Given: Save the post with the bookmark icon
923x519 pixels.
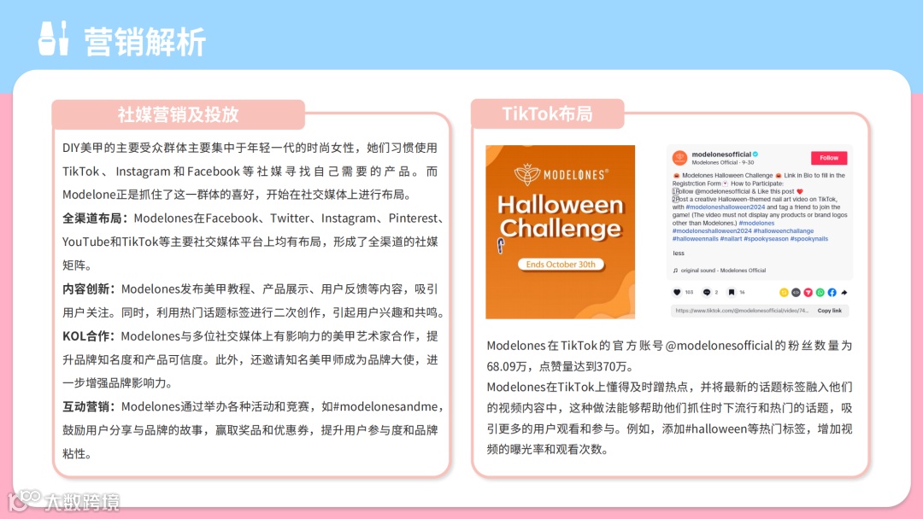Looking at the screenshot, I should click(x=732, y=292).
